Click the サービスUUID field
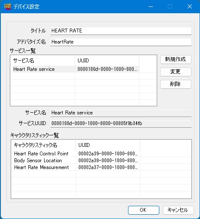 point(121,123)
